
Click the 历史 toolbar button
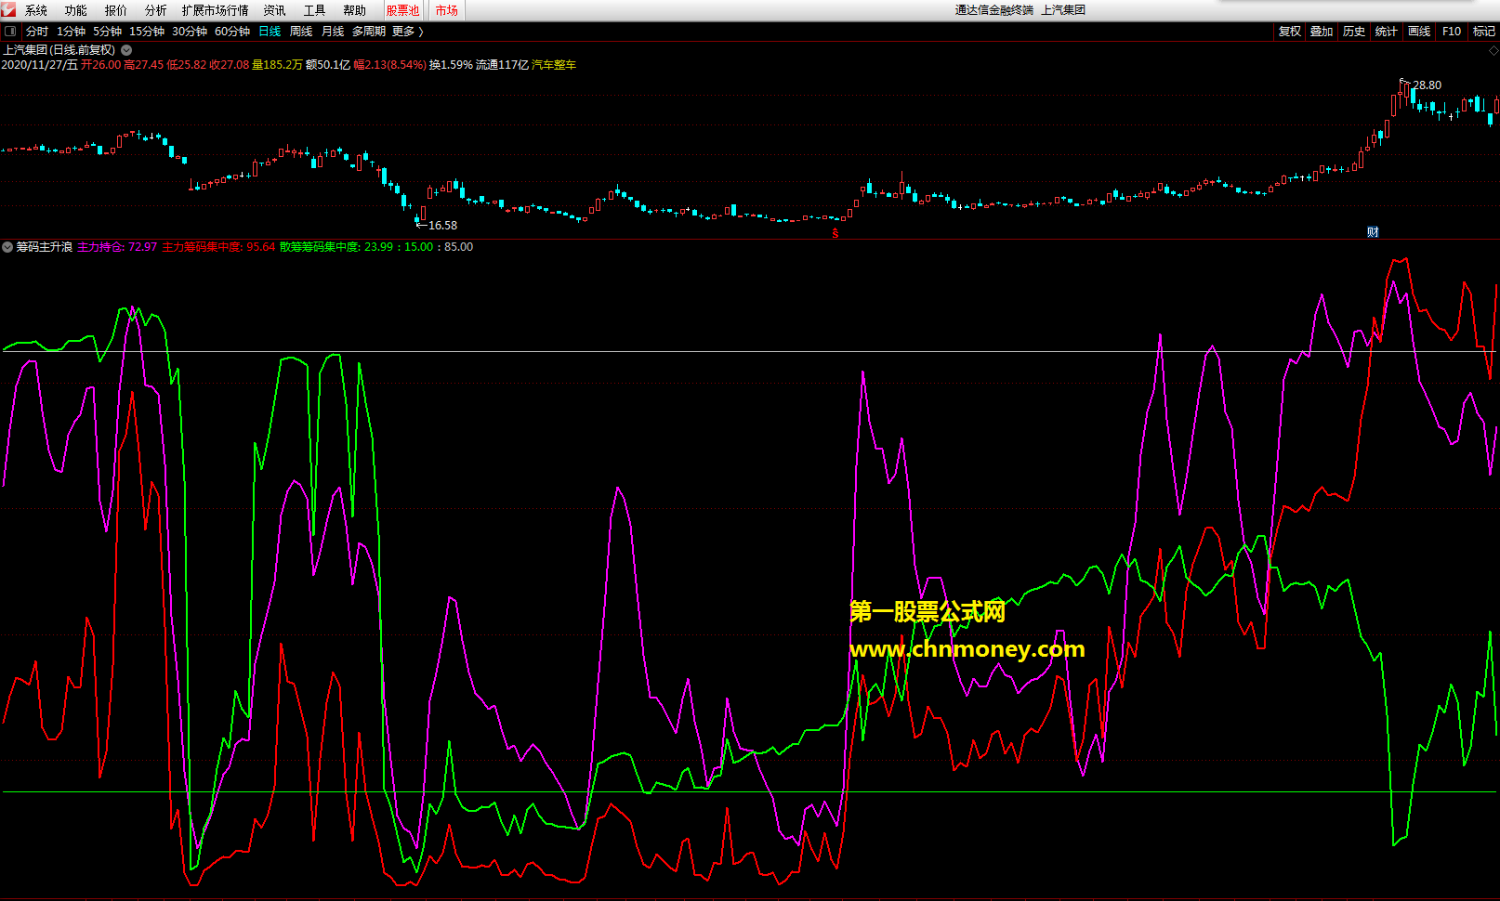pyautogui.click(x=1354, y=32)
